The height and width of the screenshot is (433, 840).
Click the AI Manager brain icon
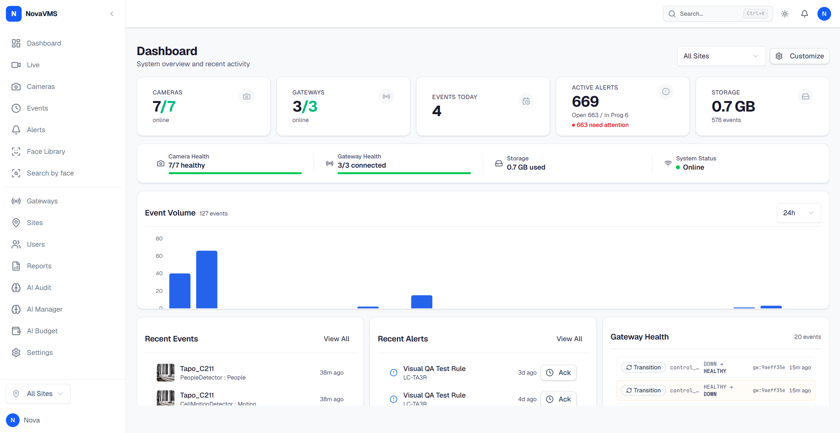pos(16,309)
